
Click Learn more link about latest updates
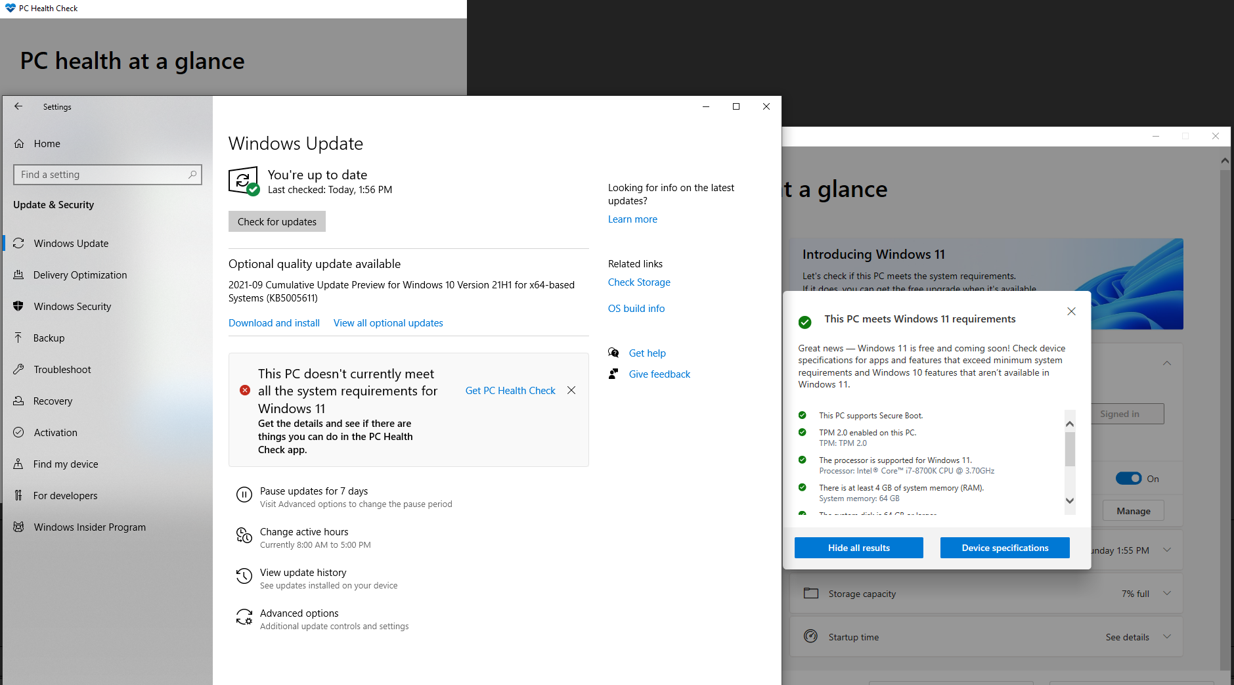point(632,219)
